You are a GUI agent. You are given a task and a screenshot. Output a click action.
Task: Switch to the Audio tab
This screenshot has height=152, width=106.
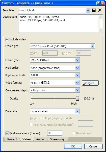40,139
